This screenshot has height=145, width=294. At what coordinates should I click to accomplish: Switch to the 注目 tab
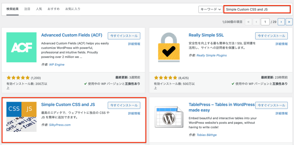27,9
